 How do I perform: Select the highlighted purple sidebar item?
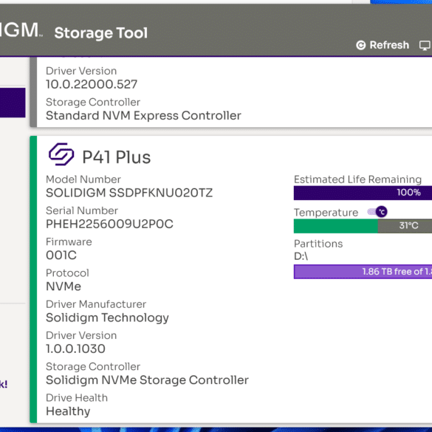pyautogui.click(x=13, y=103)
